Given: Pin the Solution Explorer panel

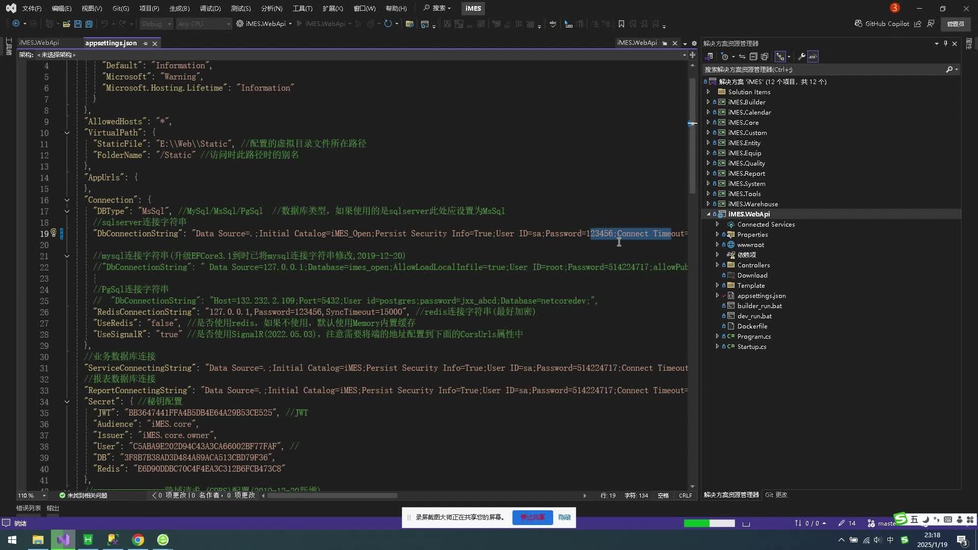Looking at the screenshot, I should pos(945,43).
